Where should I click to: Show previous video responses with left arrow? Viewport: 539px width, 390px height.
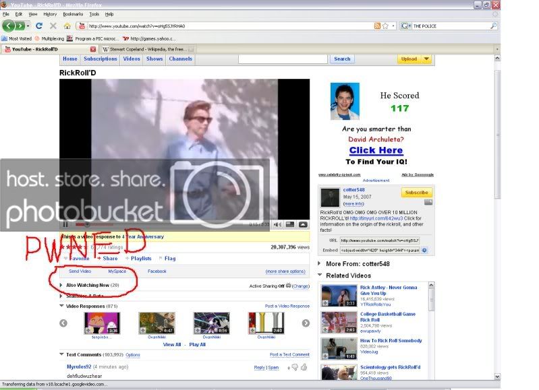point(63,323)
